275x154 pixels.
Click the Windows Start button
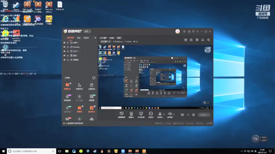coord(3,151)
